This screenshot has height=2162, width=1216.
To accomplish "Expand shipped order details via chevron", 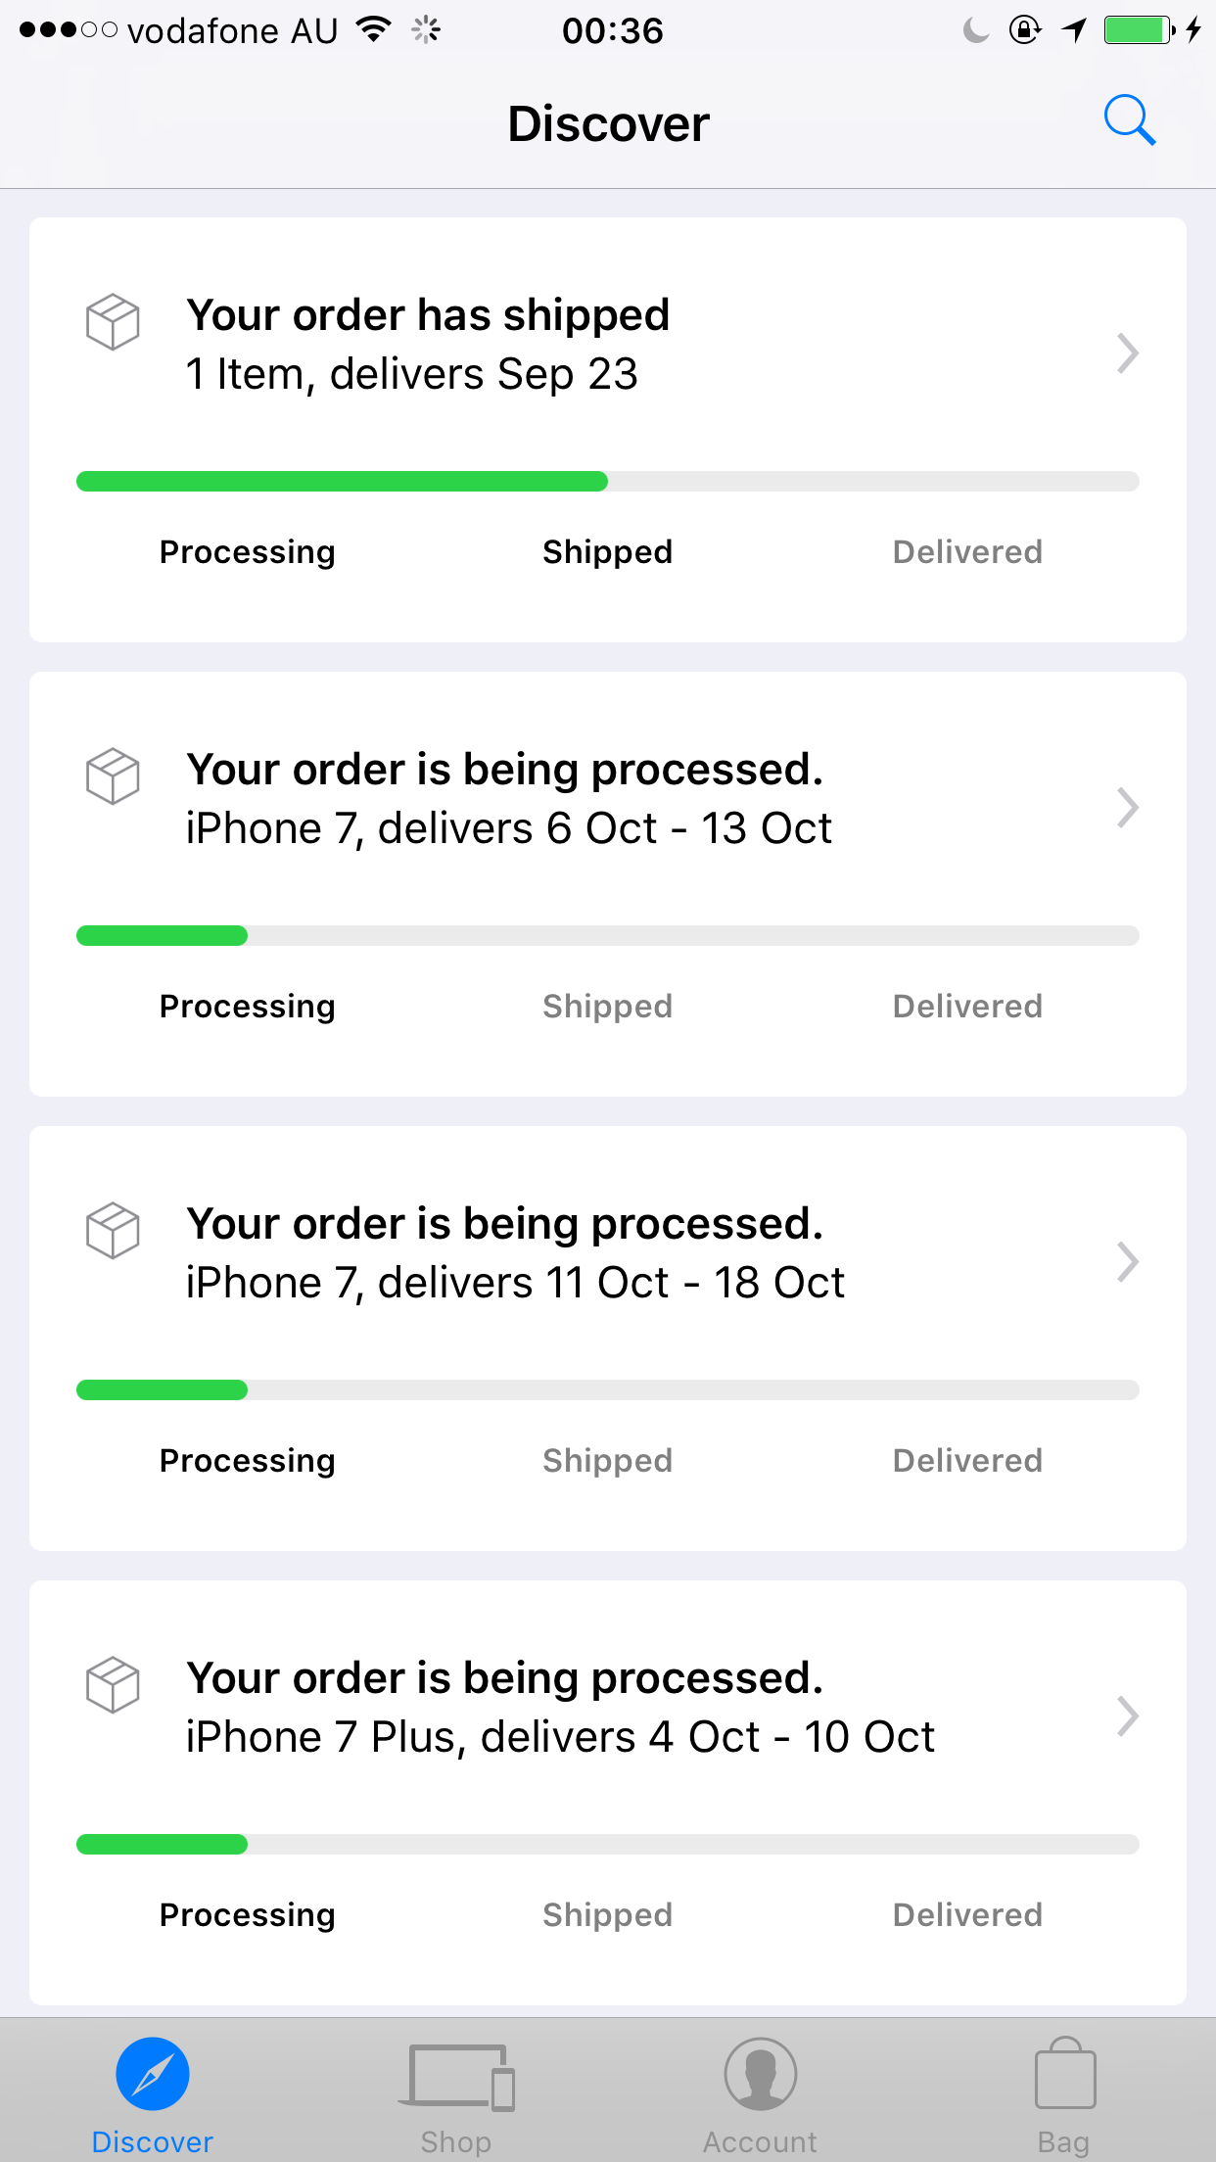I will coord(1128,353).
